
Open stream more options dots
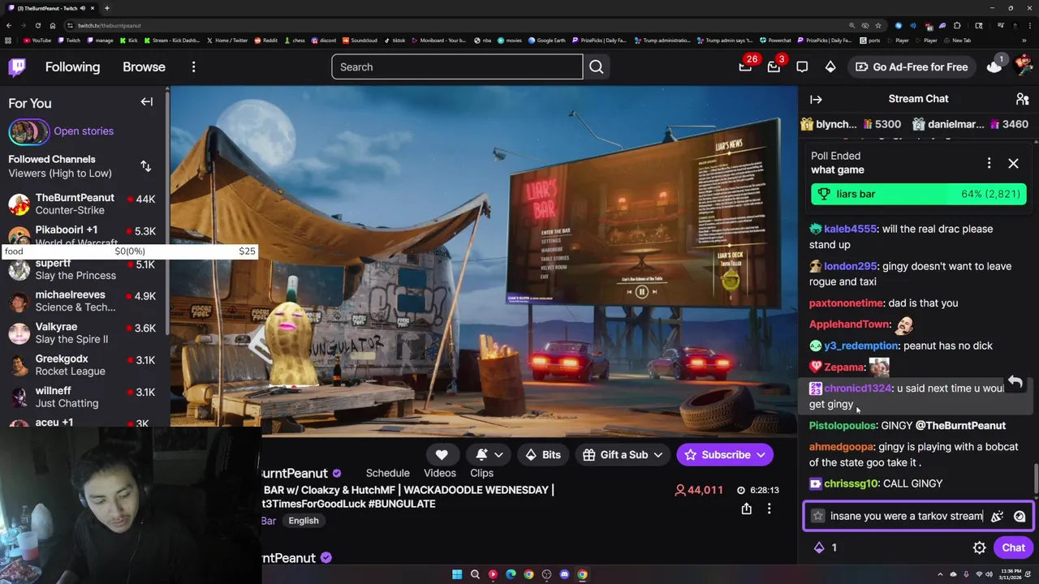(x=770, y=509)
